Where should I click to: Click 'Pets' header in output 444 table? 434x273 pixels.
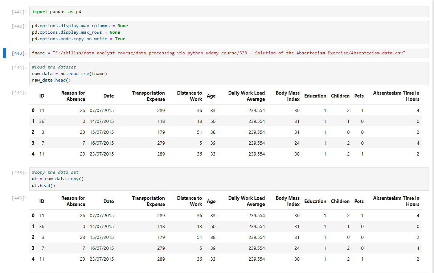359,96
